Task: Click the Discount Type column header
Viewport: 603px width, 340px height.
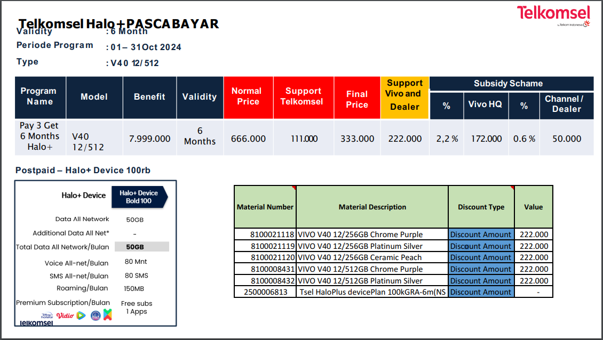Action: tap(481, 207)
